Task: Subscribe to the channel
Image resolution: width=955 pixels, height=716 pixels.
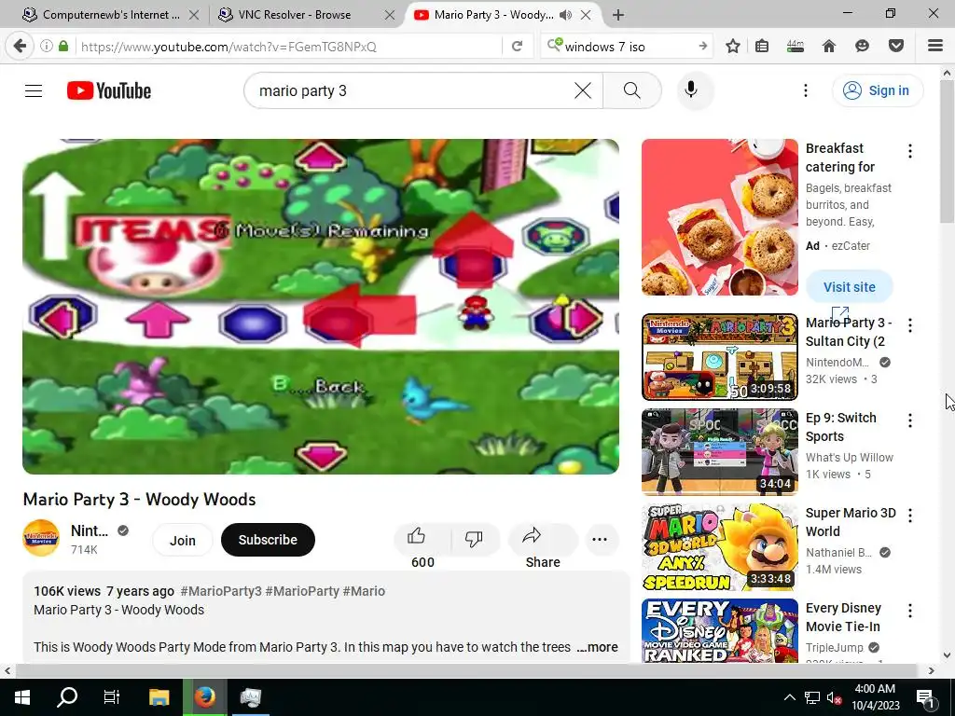Action: pyautogui.click(x=268, y=540)
